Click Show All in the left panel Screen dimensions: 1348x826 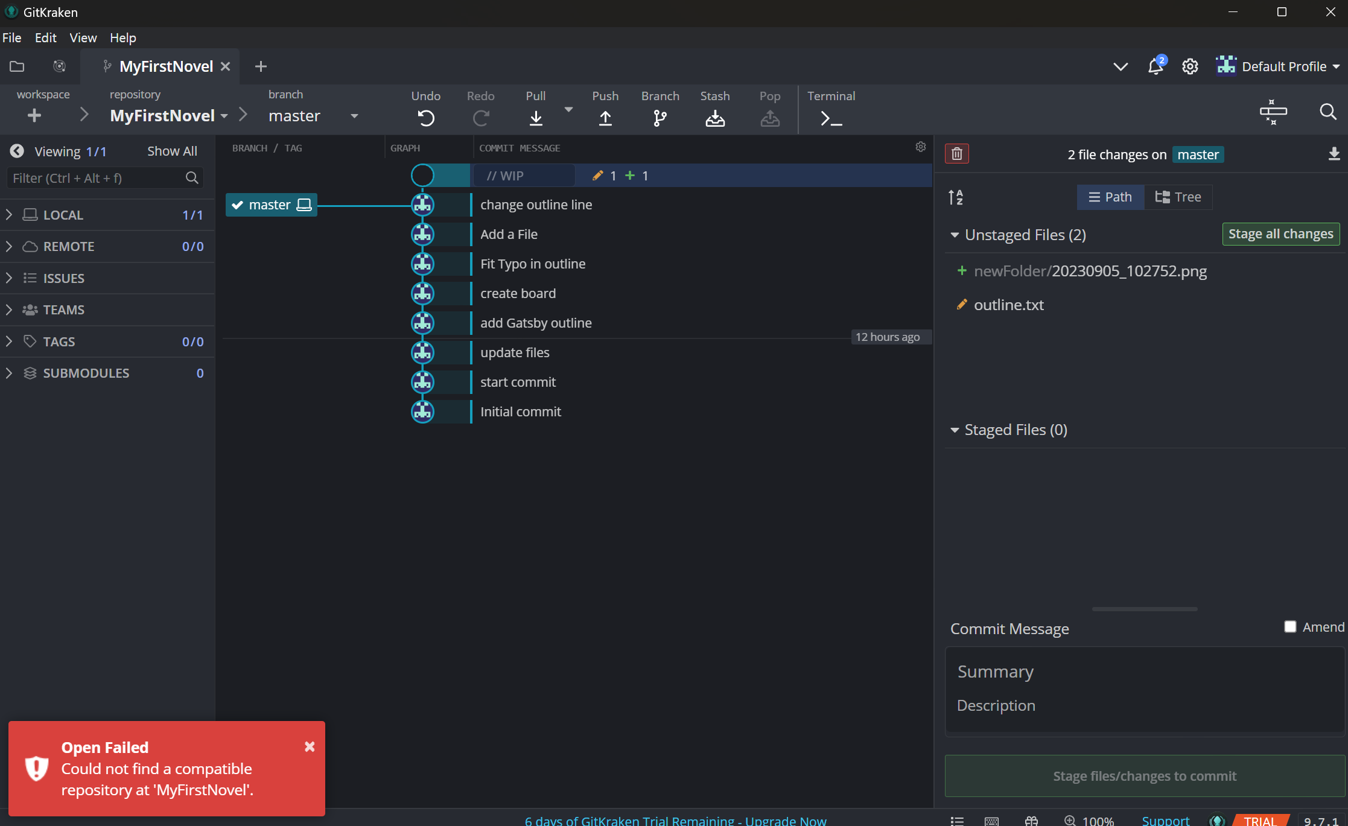pyautogui.click(x=172, y=151)
